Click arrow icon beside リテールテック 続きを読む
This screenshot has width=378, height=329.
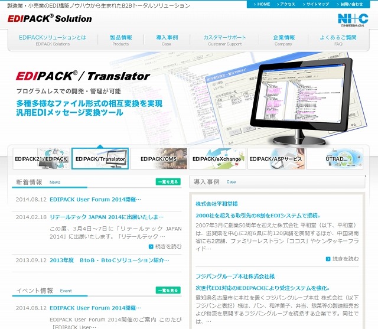[x=151, y=246]
